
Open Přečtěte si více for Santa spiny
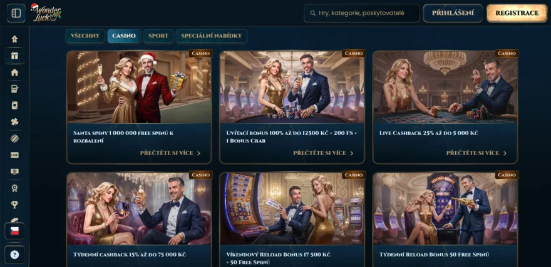click(x=170, y=153)
